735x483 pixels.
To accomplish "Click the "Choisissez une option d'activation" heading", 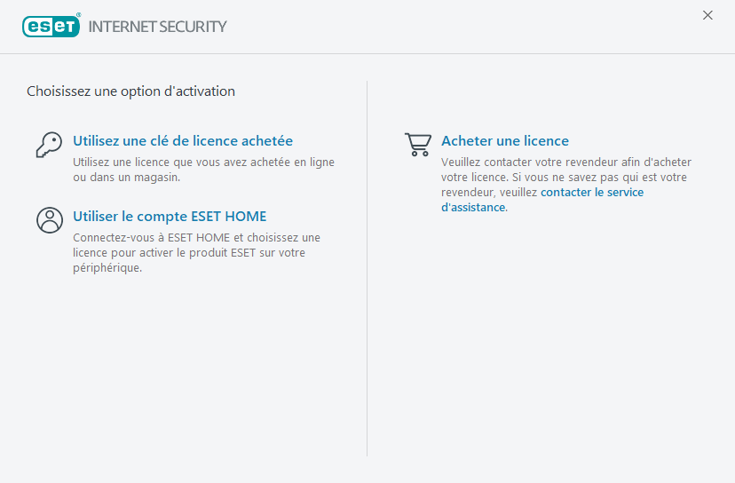I will pos(130,91).
